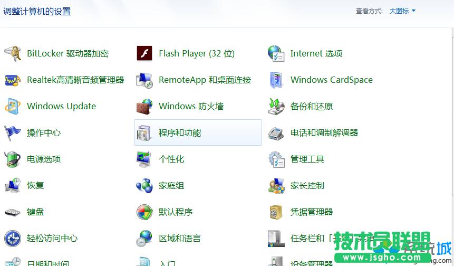454x266 pixels.
Task: Select the RemoteApp 和桌面连接 item
Action: point(205,80)
